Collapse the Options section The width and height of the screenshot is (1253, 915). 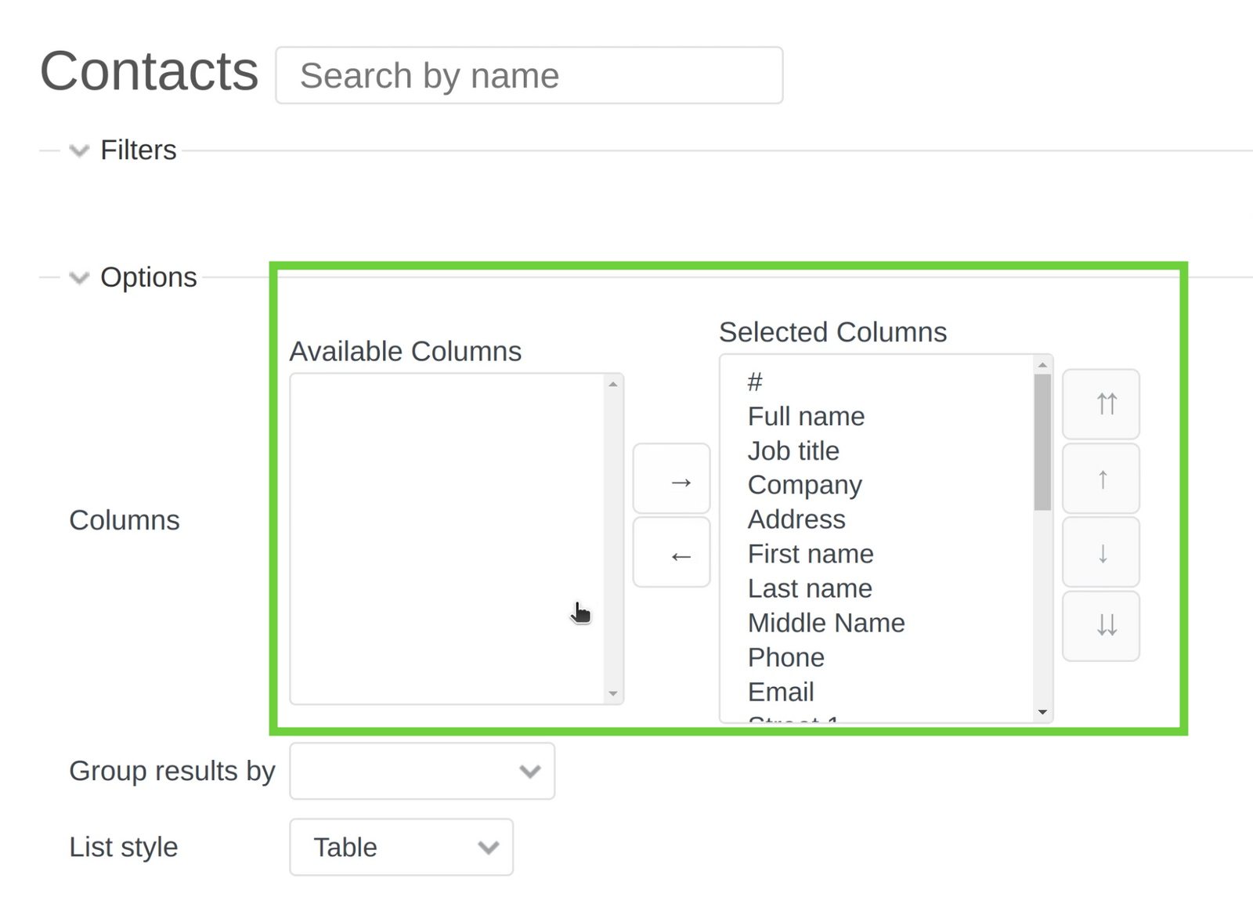[78, 277]
